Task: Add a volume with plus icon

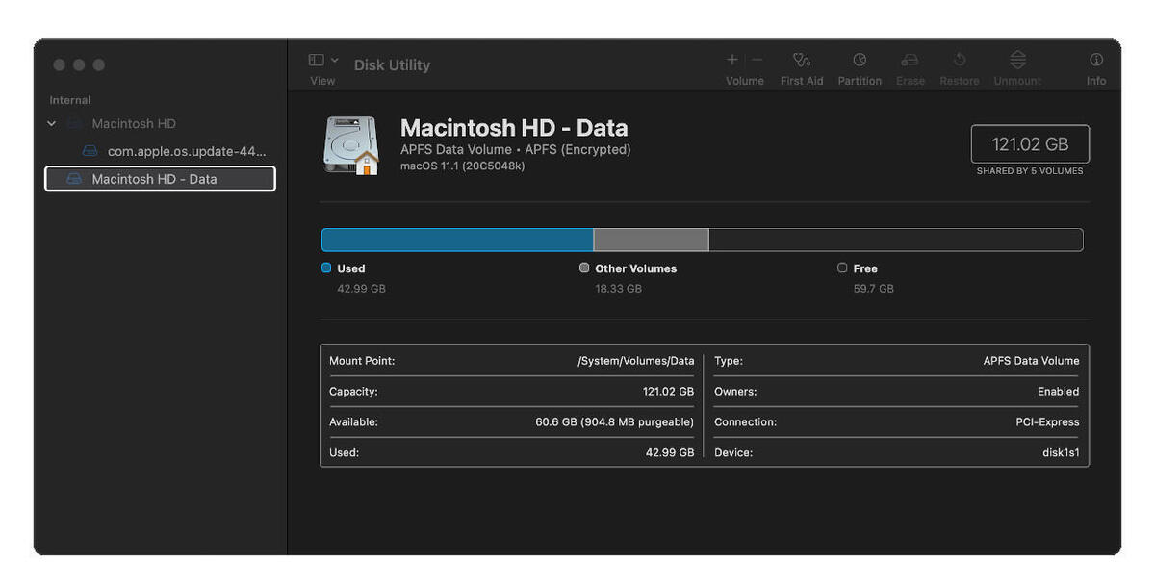Action: click(732, 60)
